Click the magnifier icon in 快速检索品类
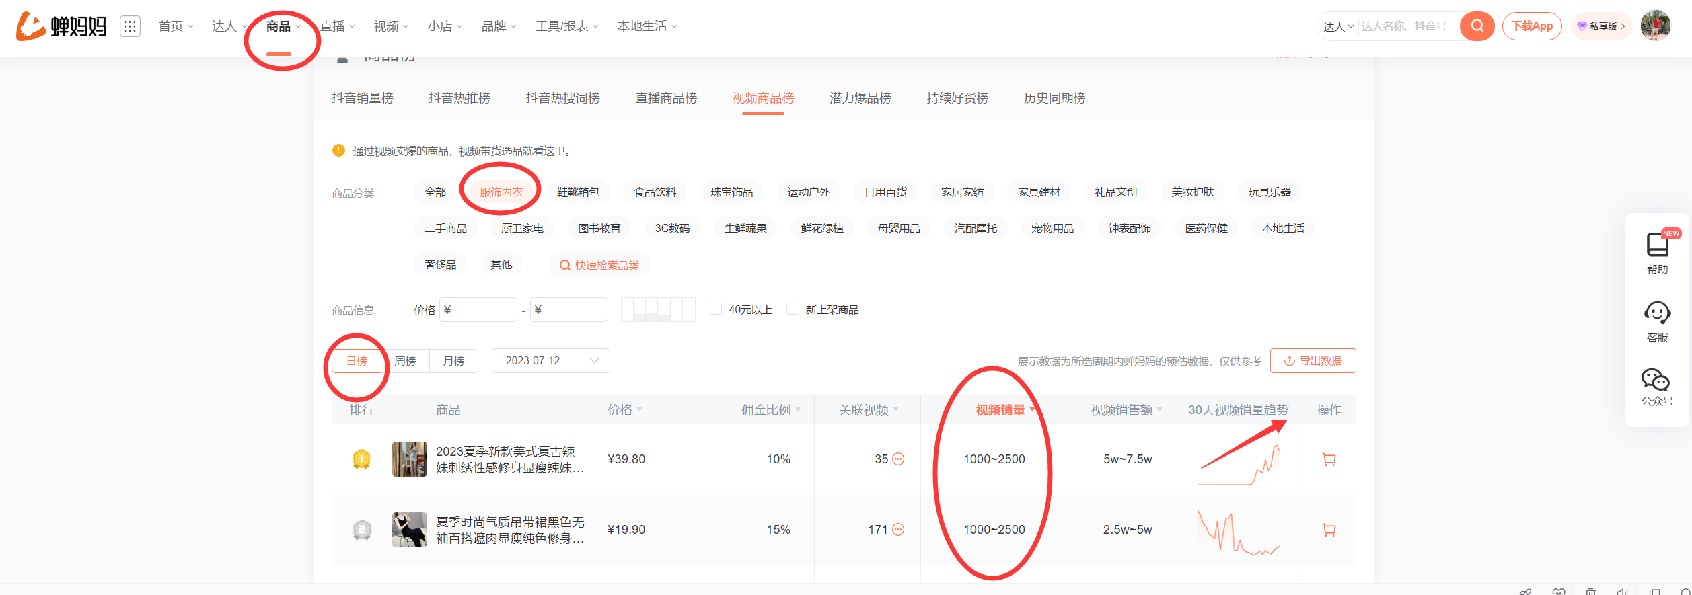 pyautogui.click(x=565, y=265)
